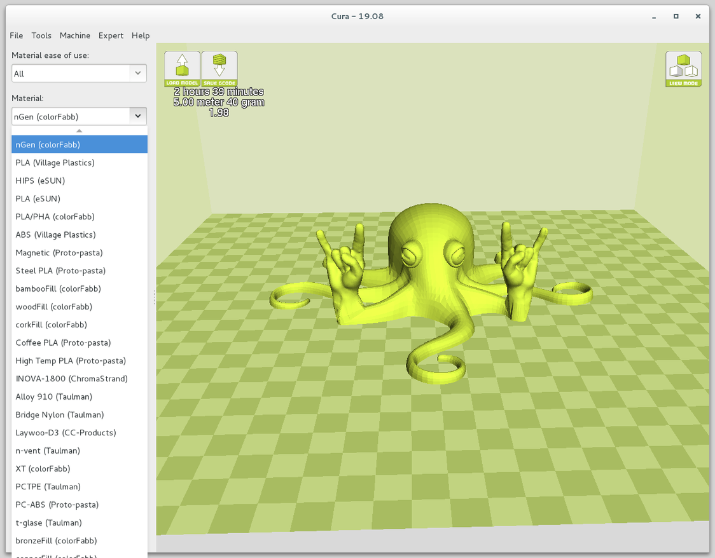Image resolution: width=715 pixels, height=558 pixels.
Task: Open the File menu
Action: [17, 36]
